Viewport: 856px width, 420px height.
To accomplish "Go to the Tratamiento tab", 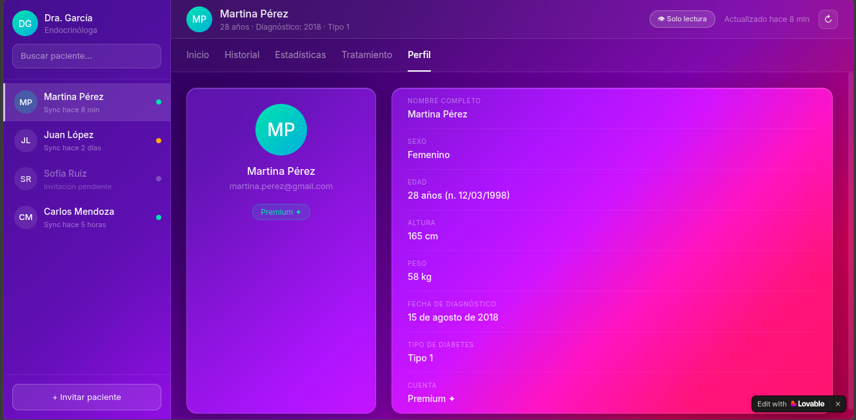I will click(x=367, y=55).
